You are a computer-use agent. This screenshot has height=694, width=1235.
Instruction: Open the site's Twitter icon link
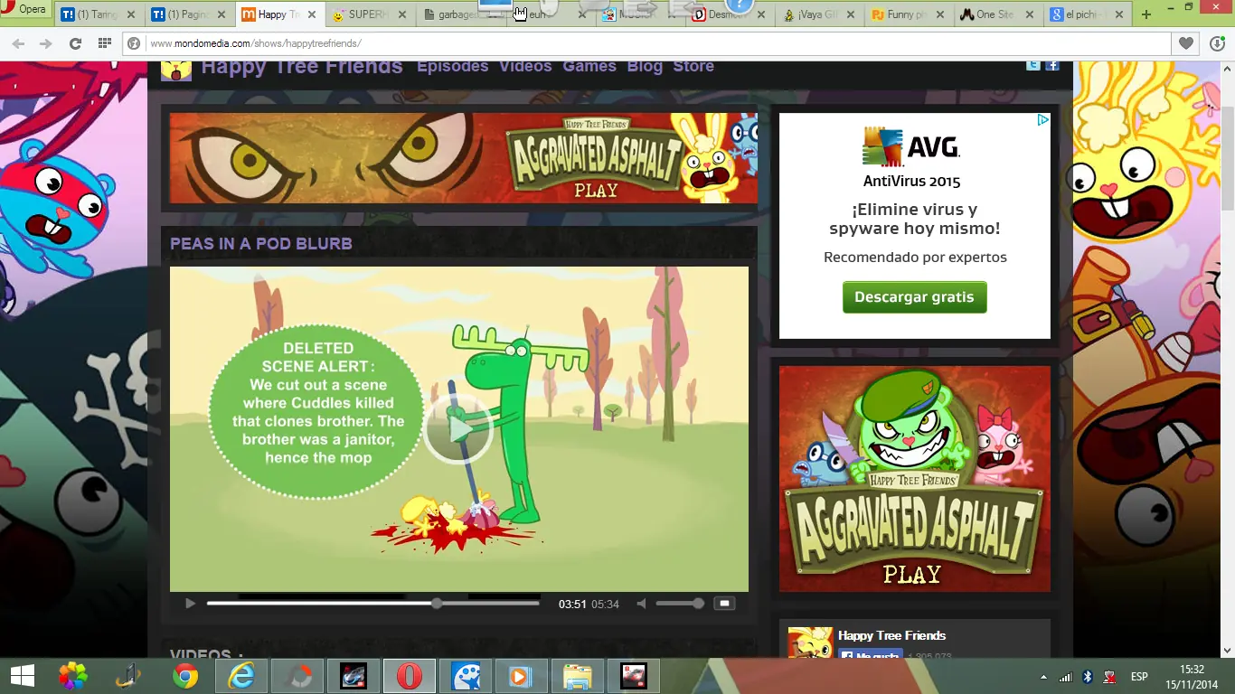(x=1033, y=64)
